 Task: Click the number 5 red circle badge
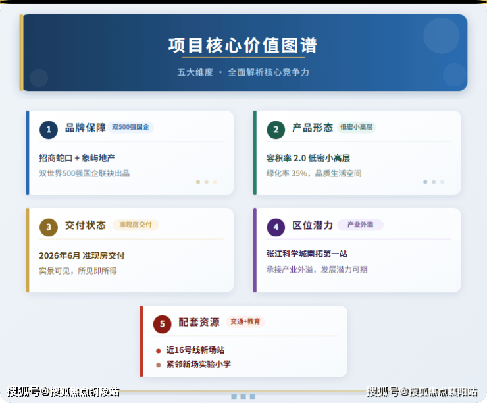(162, 324)
